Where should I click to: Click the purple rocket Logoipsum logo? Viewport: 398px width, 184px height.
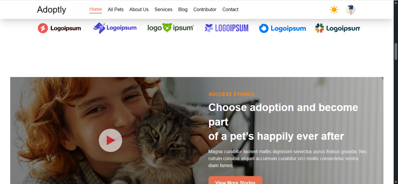pos(115,28)
